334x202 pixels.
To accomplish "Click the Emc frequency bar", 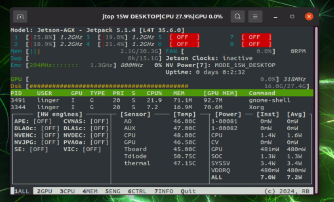I will [x=71, y=65].
